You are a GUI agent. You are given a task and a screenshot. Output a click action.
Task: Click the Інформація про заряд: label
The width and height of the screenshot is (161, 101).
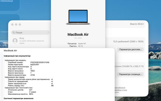pyautogui.click(x=15, y=77)
